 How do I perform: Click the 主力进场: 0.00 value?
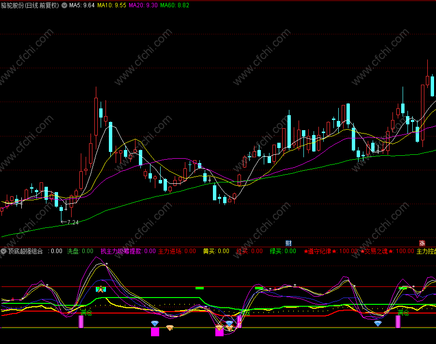tap(177, 251)
